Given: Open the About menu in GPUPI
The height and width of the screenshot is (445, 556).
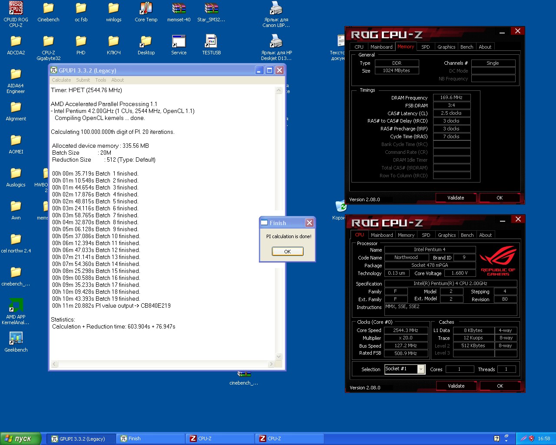Looking at the screenshot, I should coord(117,80).
